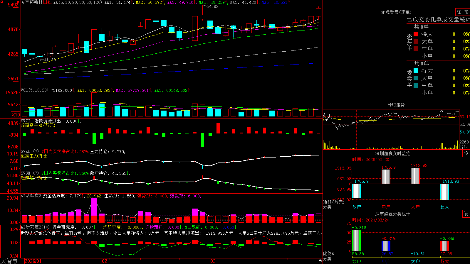Screen dimensions: 470x264
Task: Click the lock icon at the chart's bottom-right
Action: (320, 260)
